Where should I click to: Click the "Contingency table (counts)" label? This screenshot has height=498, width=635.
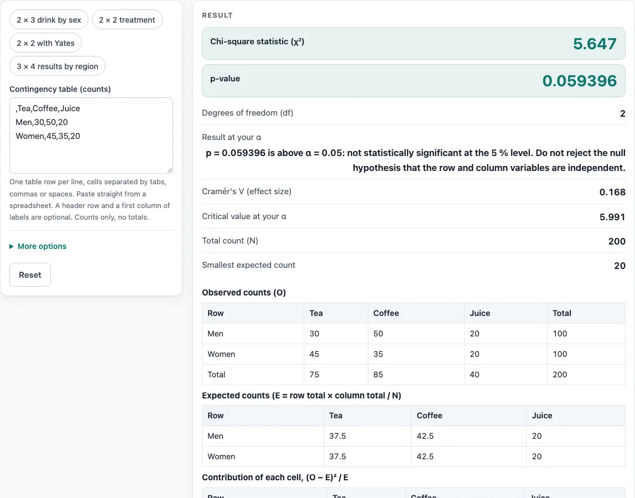60,89
